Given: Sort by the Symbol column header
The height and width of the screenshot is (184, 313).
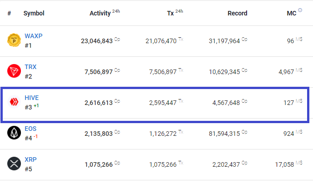Looking at the screenshot, I should [x=34, y=13].
